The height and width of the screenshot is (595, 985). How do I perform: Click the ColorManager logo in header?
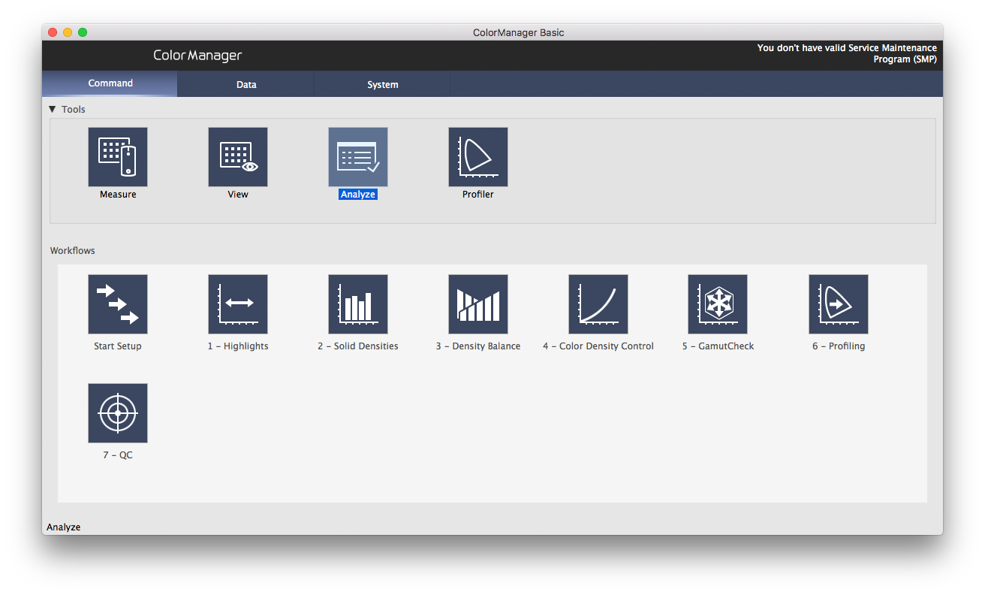tap(197, 56)
